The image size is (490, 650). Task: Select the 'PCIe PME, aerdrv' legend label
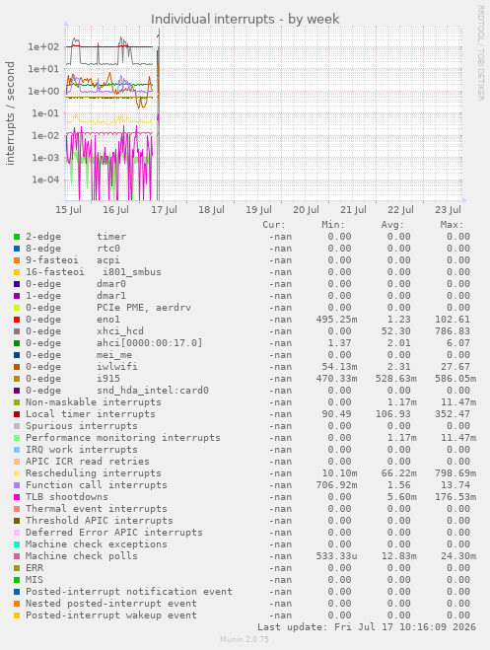click(144, 308)
